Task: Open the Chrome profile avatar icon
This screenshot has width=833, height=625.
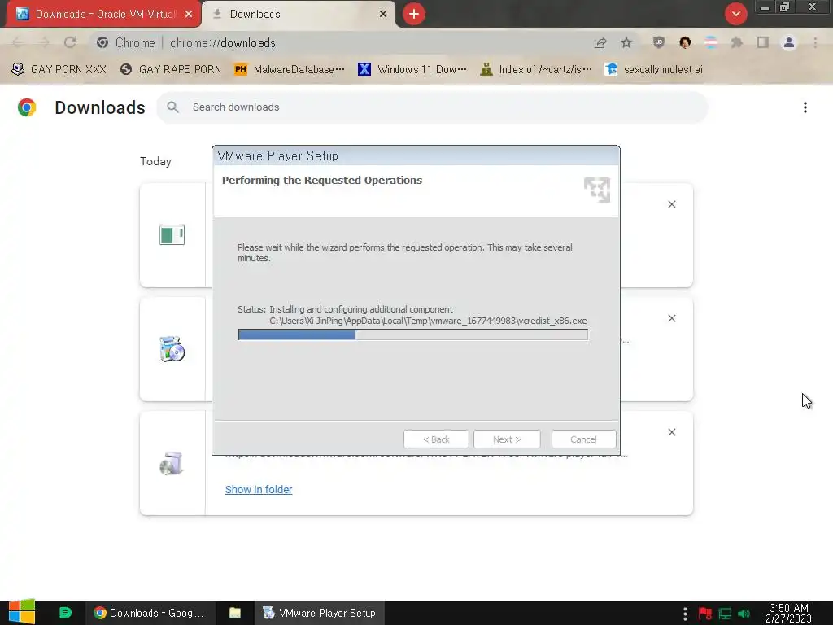Action: click(x=789, y=42)
